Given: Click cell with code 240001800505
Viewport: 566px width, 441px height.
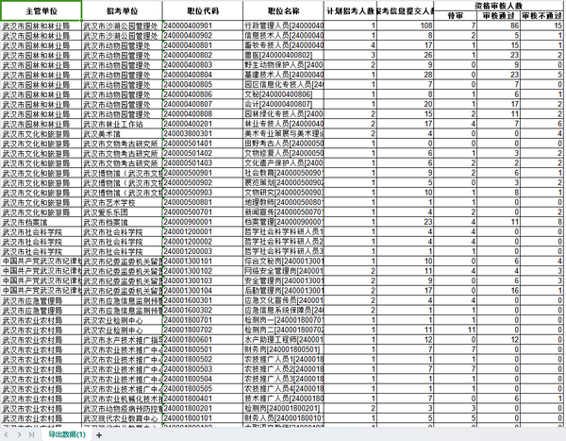Looking at the screenshot, I should (203, 388).
